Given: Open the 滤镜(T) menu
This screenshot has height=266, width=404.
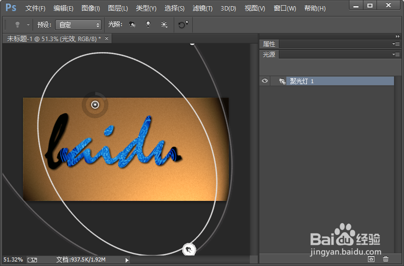Looking at the screenshot, I should [x=203, y=8].
